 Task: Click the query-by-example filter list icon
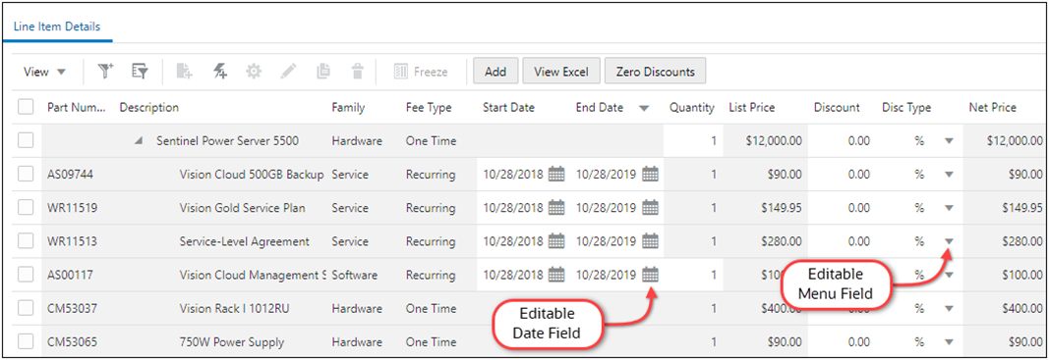(x=140, y=72)
